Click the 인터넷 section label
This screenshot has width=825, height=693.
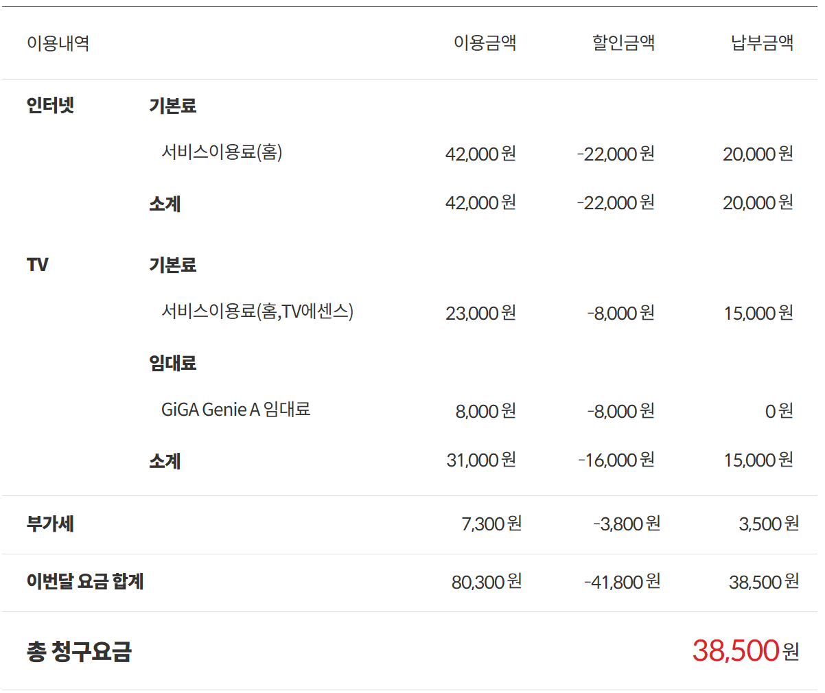tap(50, 106)
